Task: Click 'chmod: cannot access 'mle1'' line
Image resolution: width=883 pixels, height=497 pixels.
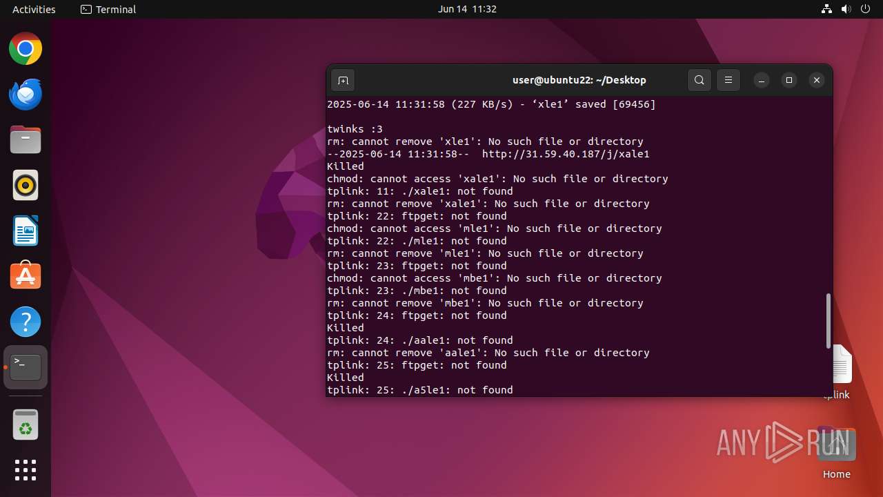Action: pos(495,228)
